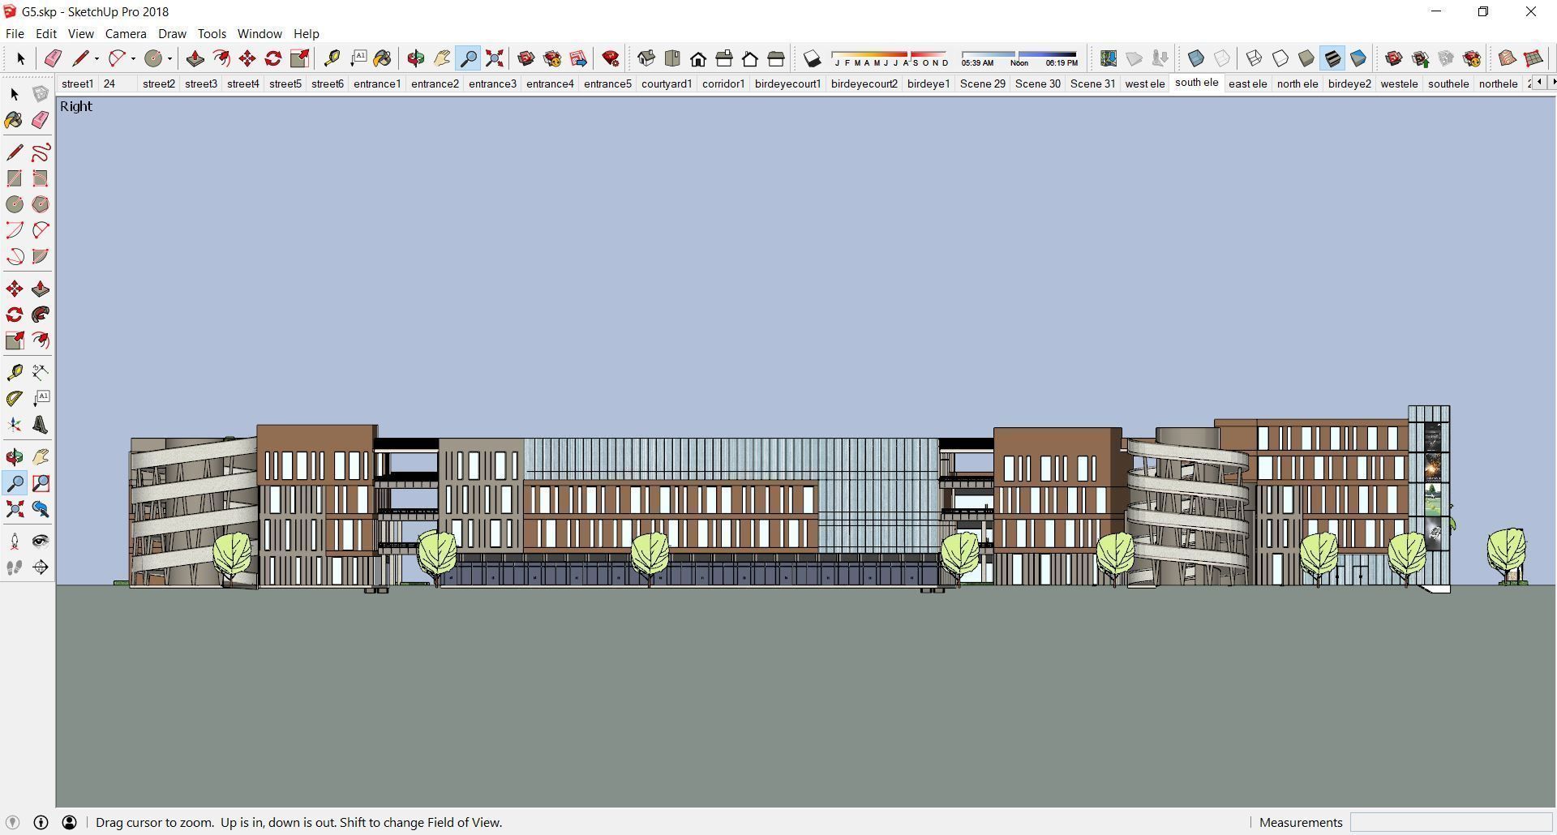Select the 3D Text tool
This screenshot has height=835, width=1557.
tap(41, 425)
